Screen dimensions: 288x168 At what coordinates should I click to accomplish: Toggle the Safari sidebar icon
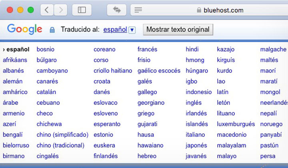[82, 10]
